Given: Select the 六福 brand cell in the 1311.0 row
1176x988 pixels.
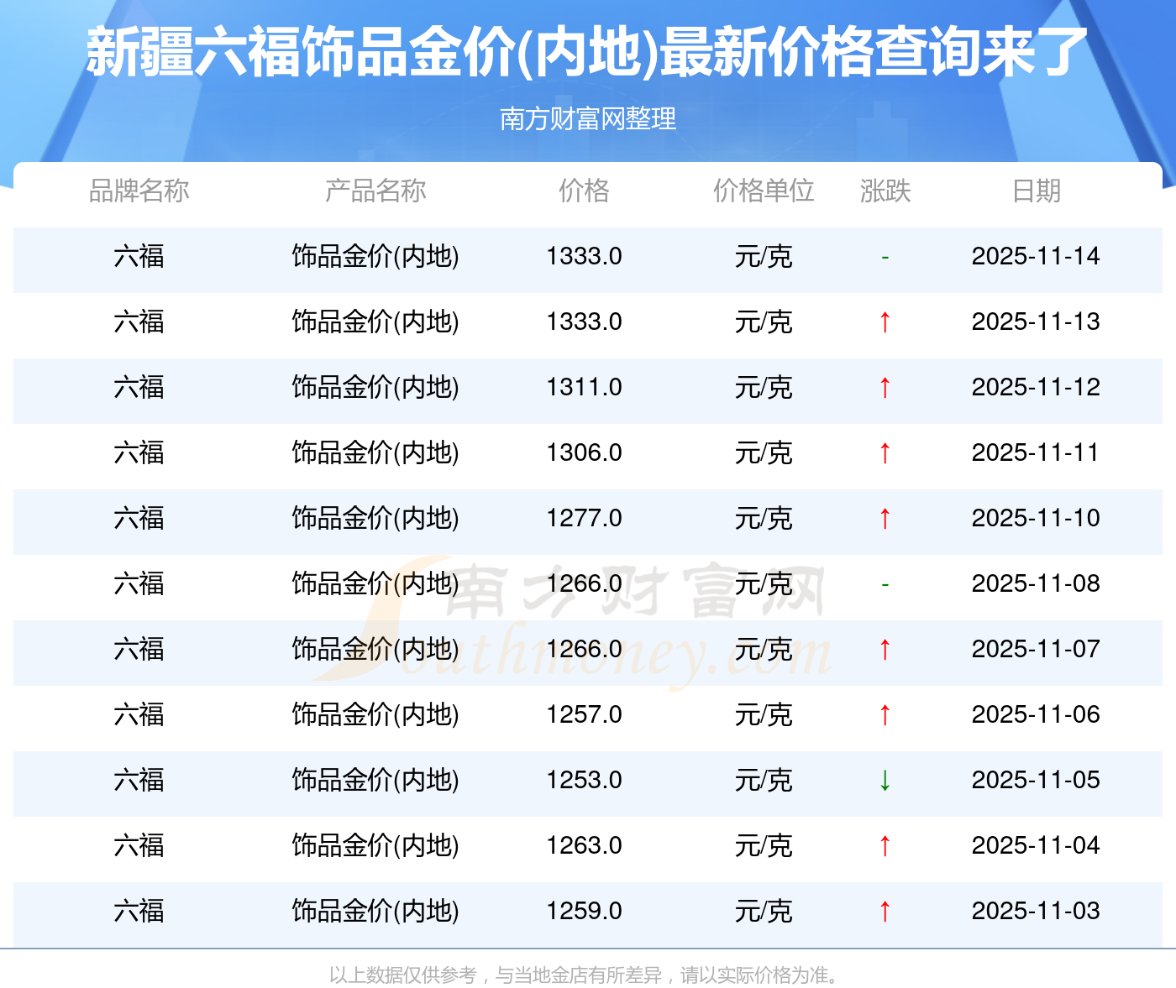Looking at the screenshot, I should (x=139, y=387).
